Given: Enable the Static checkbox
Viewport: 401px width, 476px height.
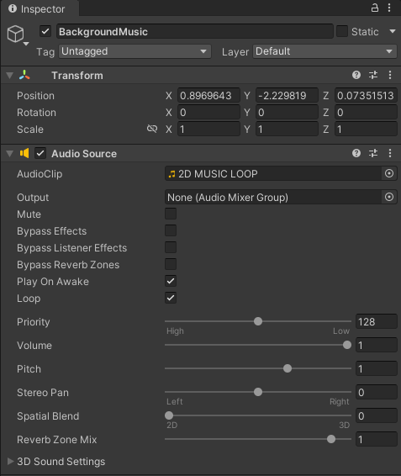Looking at the screenshot, I should click(x=342, y=31).
